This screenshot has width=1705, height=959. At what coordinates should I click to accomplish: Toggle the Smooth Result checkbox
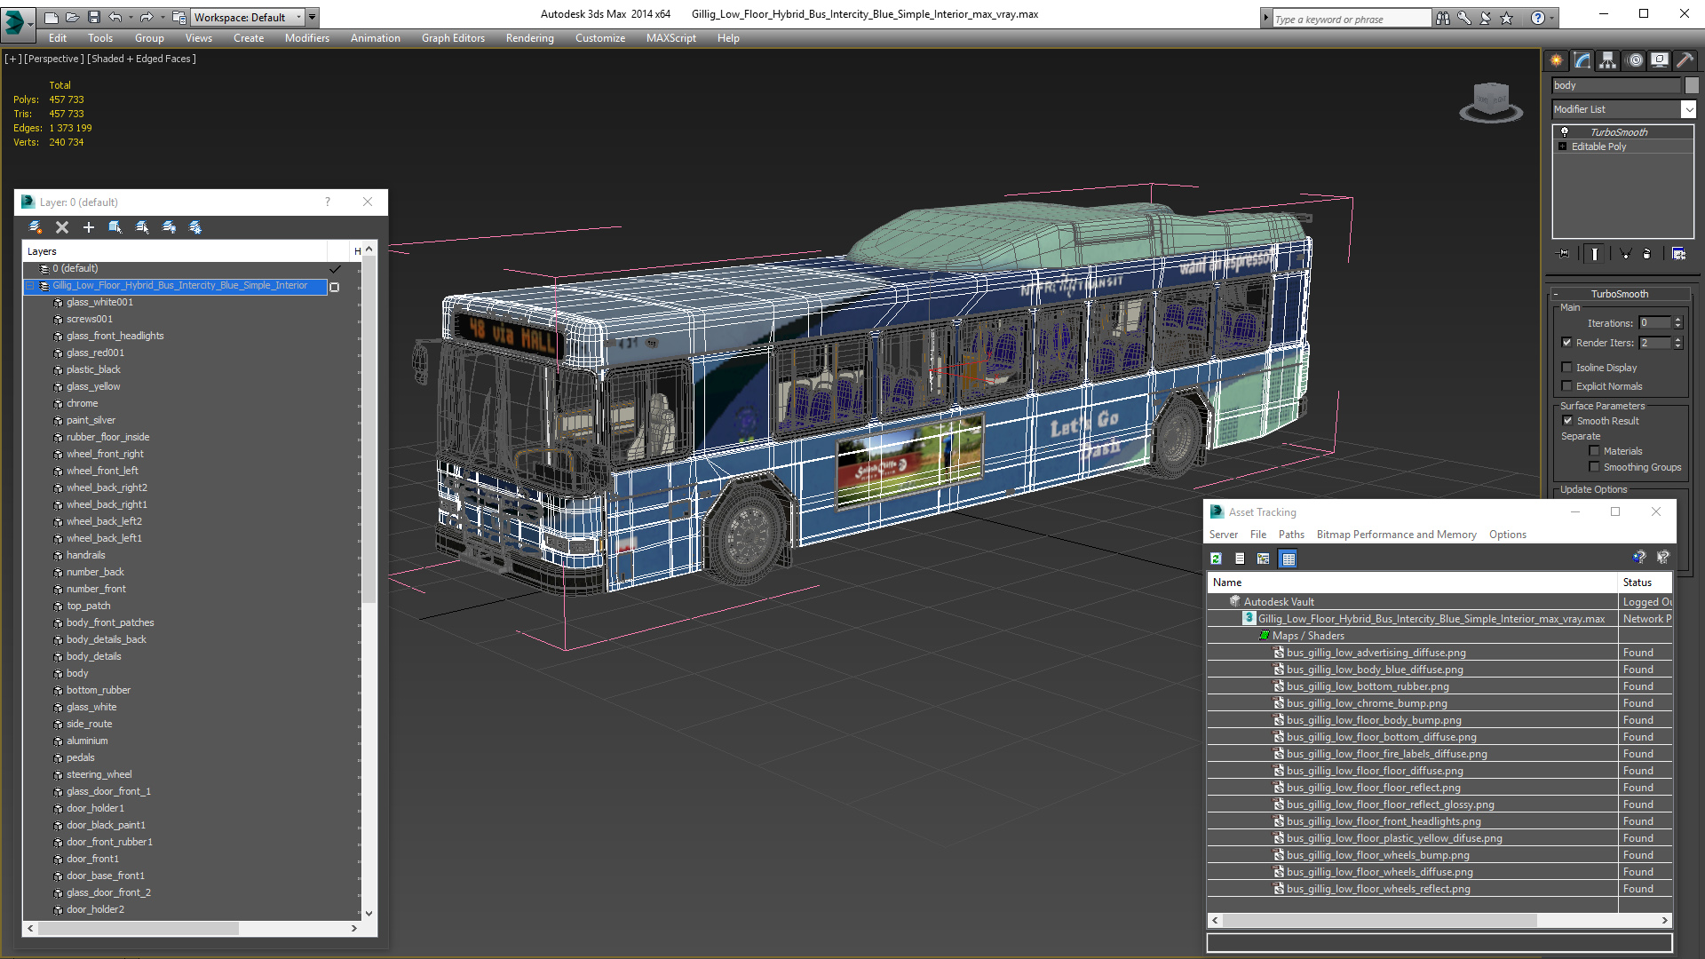pyautogui.click(x=1567, y=421)
